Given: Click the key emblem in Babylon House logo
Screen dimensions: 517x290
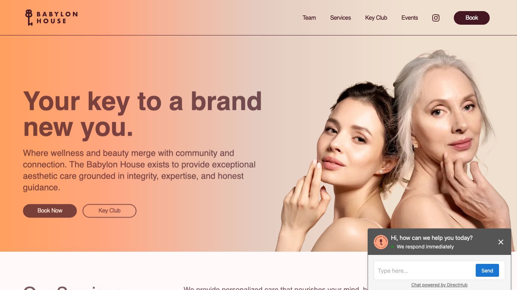Looking at the screenshot, I should pyautogui.click(x=29, y=18).
